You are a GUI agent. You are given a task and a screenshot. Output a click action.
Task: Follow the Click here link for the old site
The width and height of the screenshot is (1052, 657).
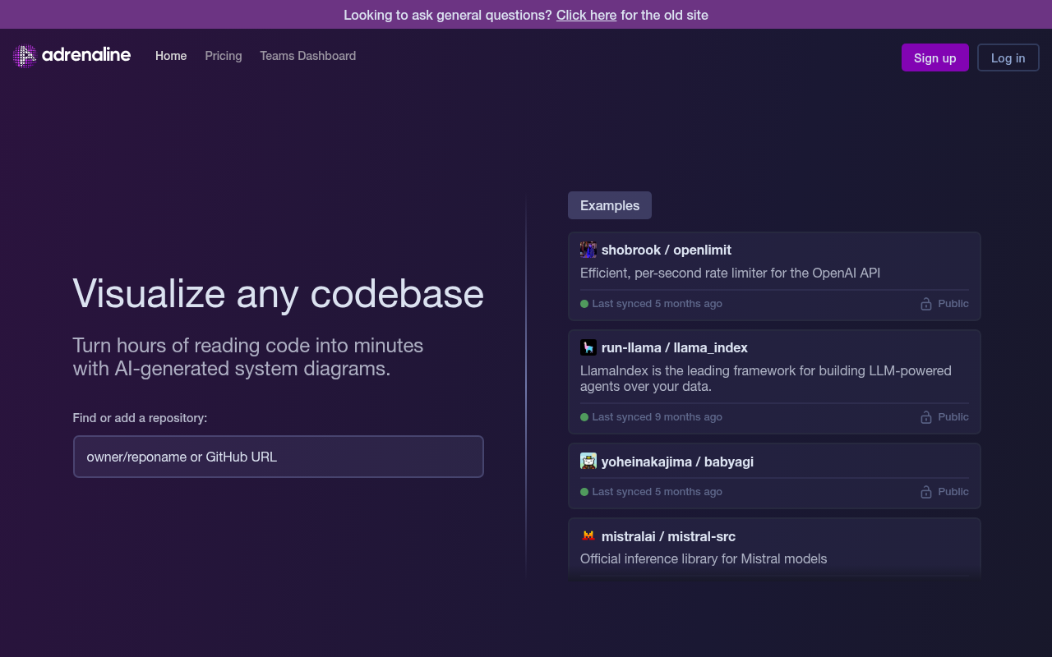point(586,15)
